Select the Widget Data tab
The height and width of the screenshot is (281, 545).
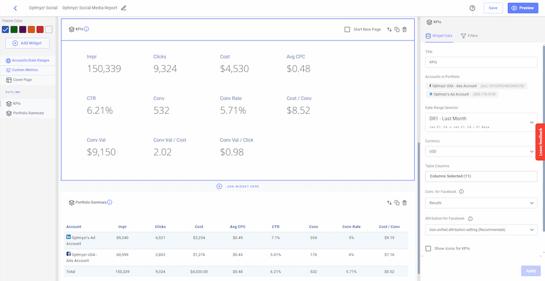coord(439,36)
